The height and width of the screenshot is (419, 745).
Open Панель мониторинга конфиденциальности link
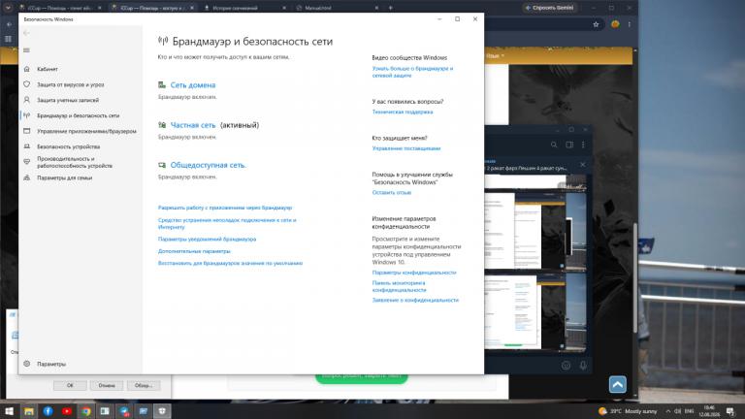tap(399, 286)
